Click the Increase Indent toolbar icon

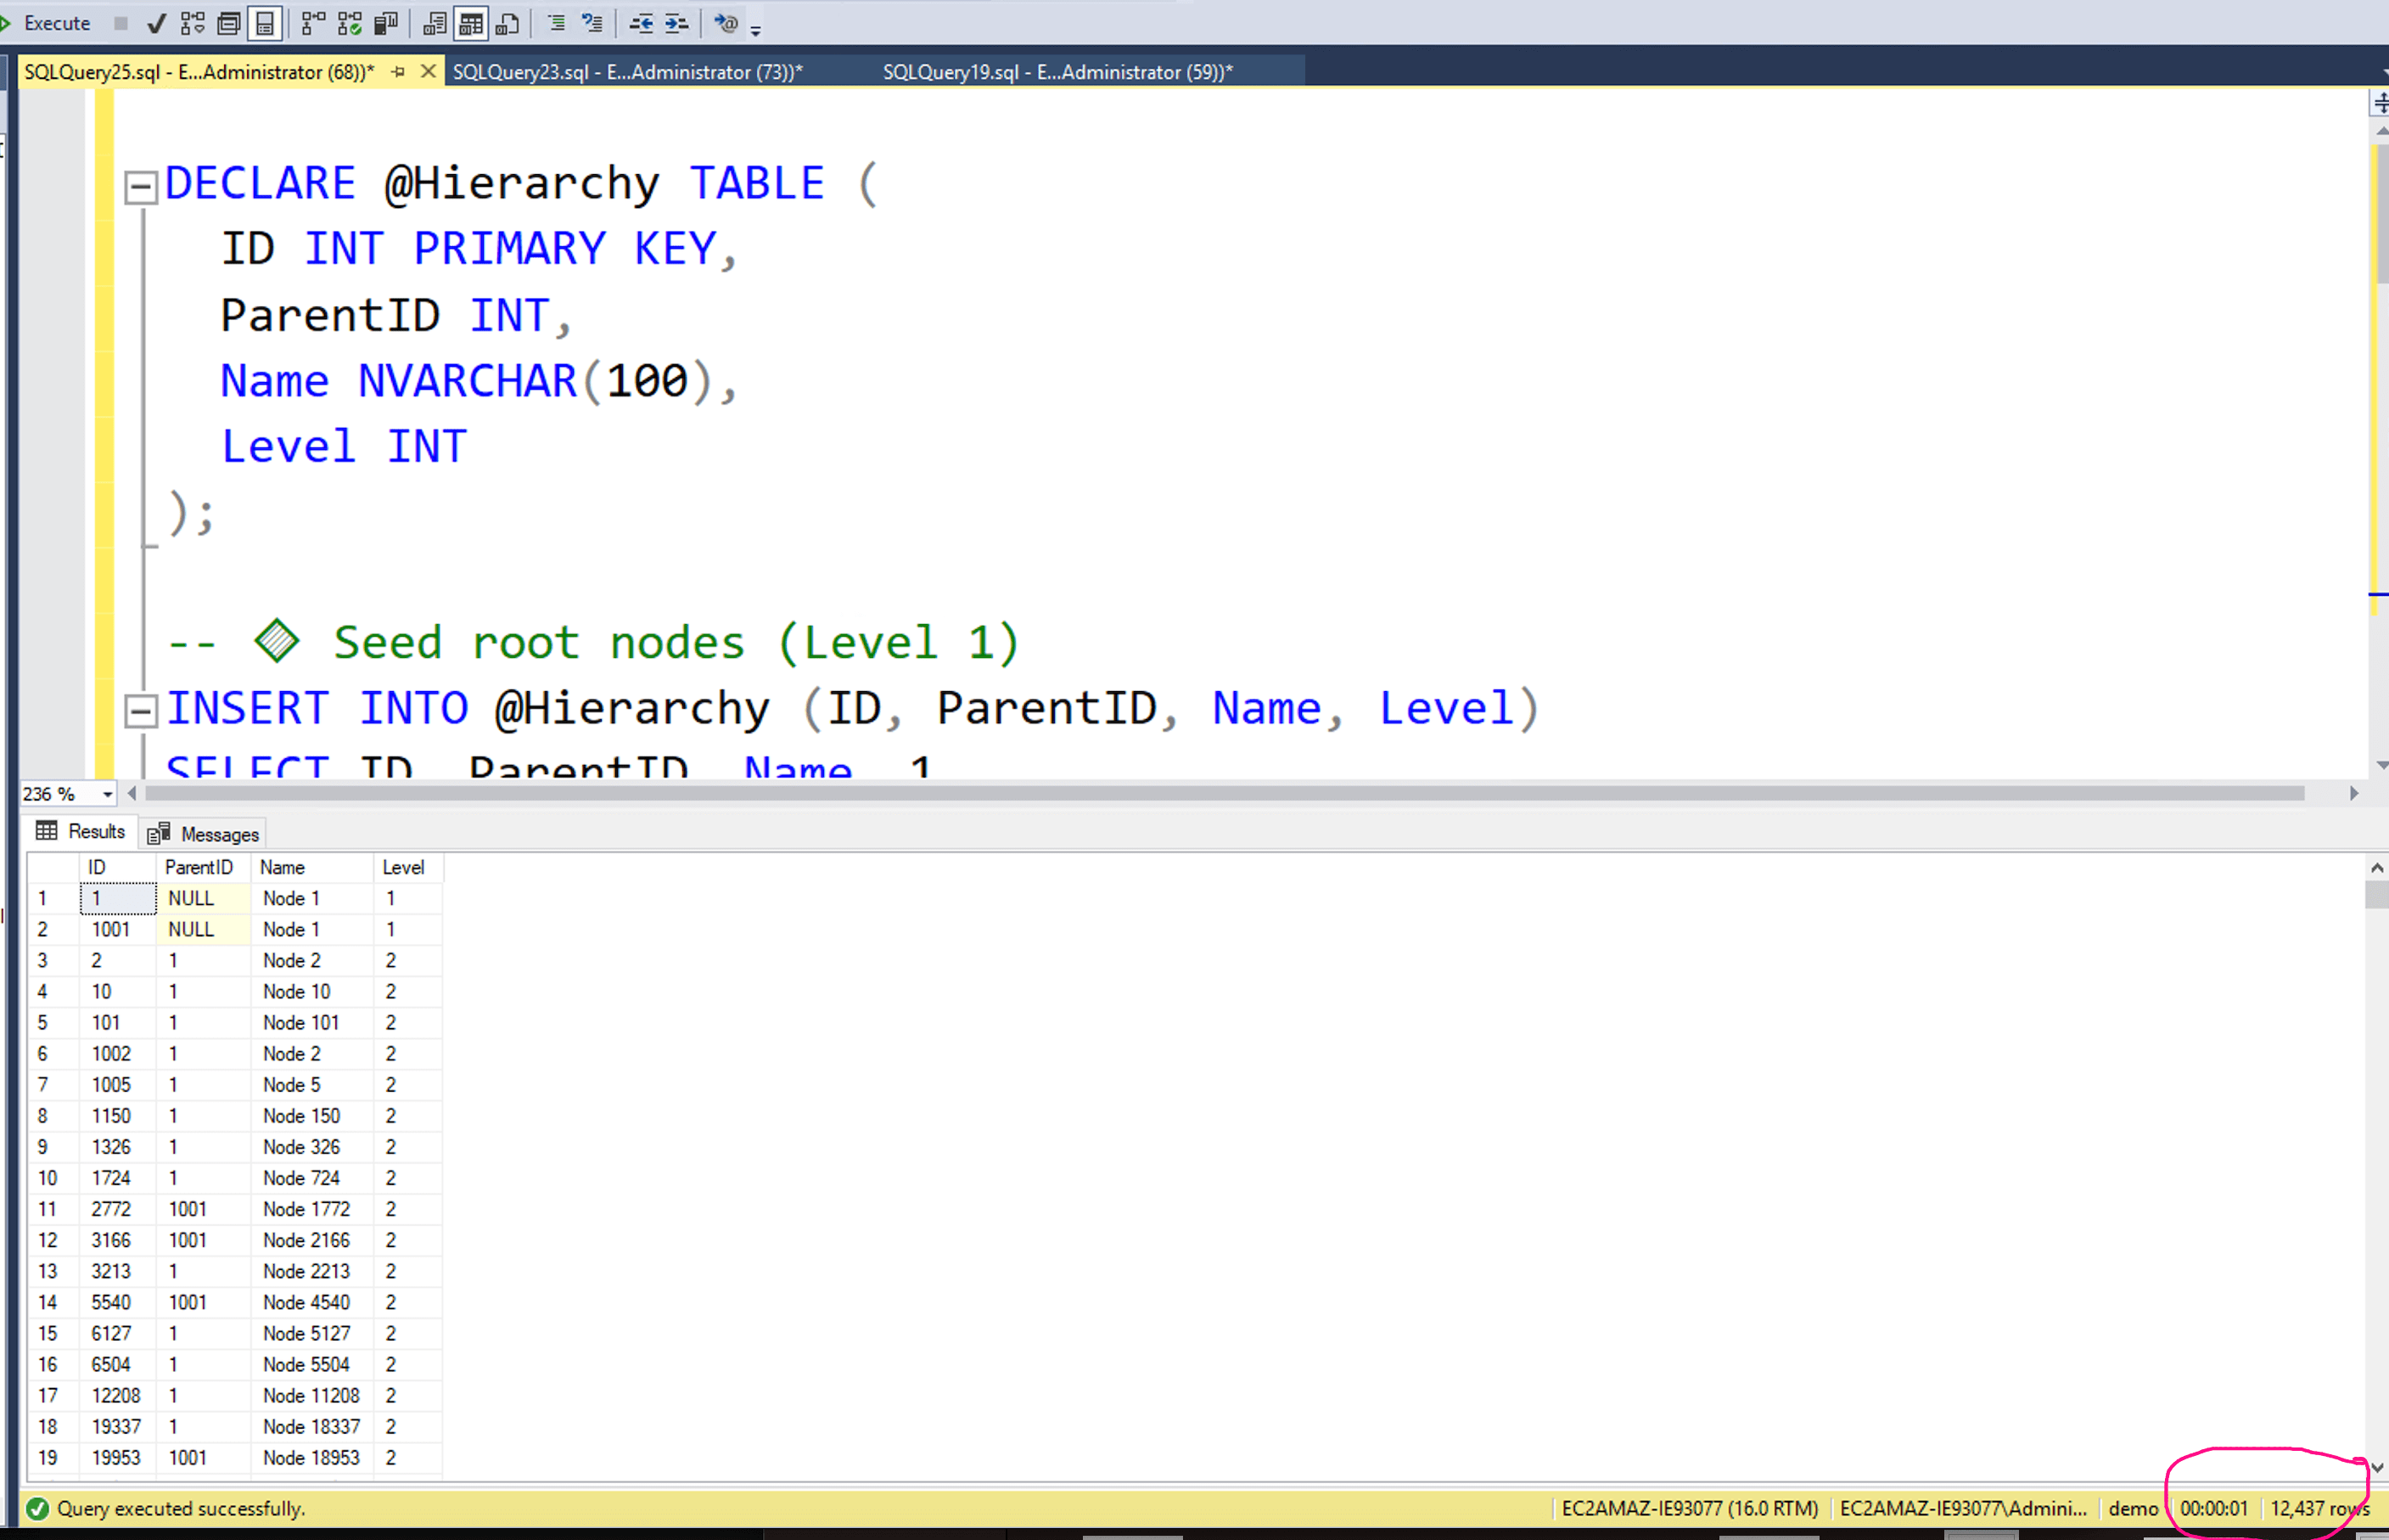coord(676,23)
